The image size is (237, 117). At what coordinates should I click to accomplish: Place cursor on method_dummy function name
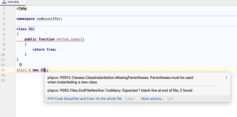pos(69,39)
